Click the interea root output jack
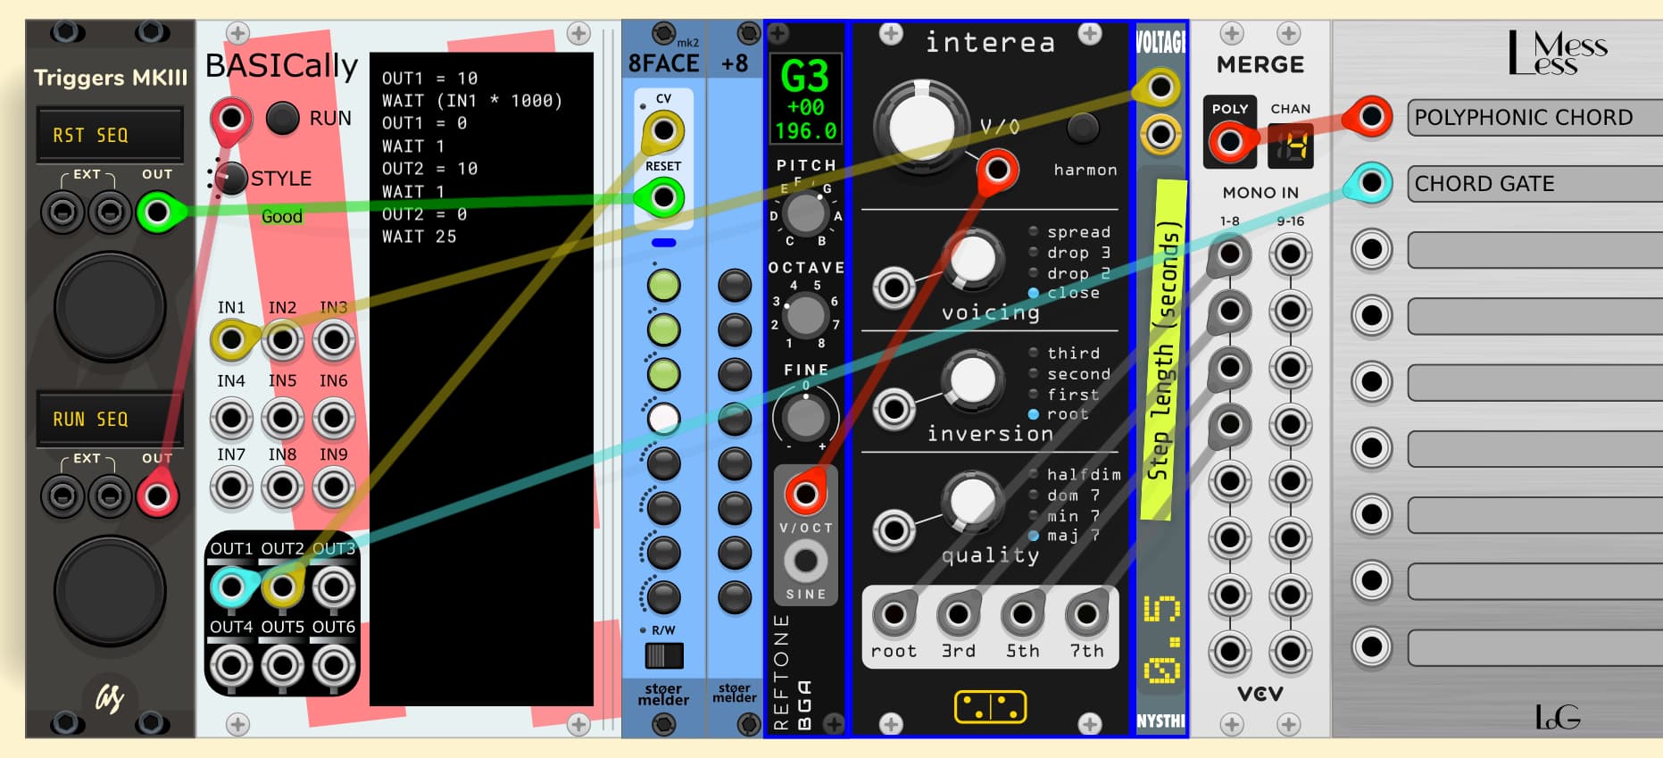 click(x=894, y=614)
